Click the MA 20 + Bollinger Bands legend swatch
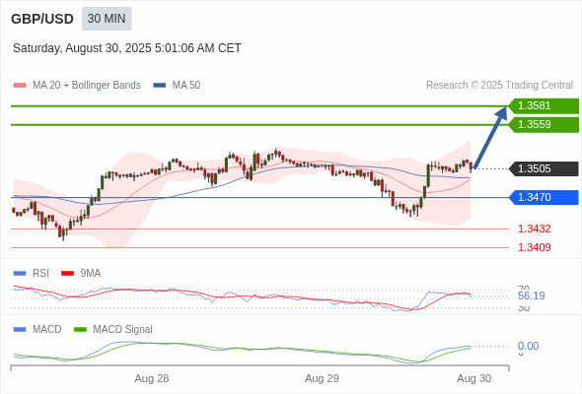This screenshot has height=394, width=582. tap(20, 86)
